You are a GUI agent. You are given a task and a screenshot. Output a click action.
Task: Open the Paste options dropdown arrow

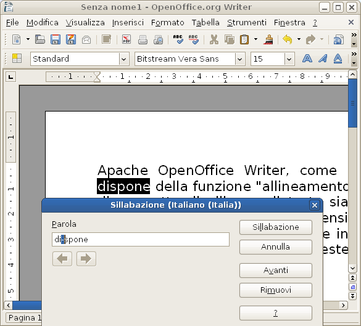click(255, 39)
